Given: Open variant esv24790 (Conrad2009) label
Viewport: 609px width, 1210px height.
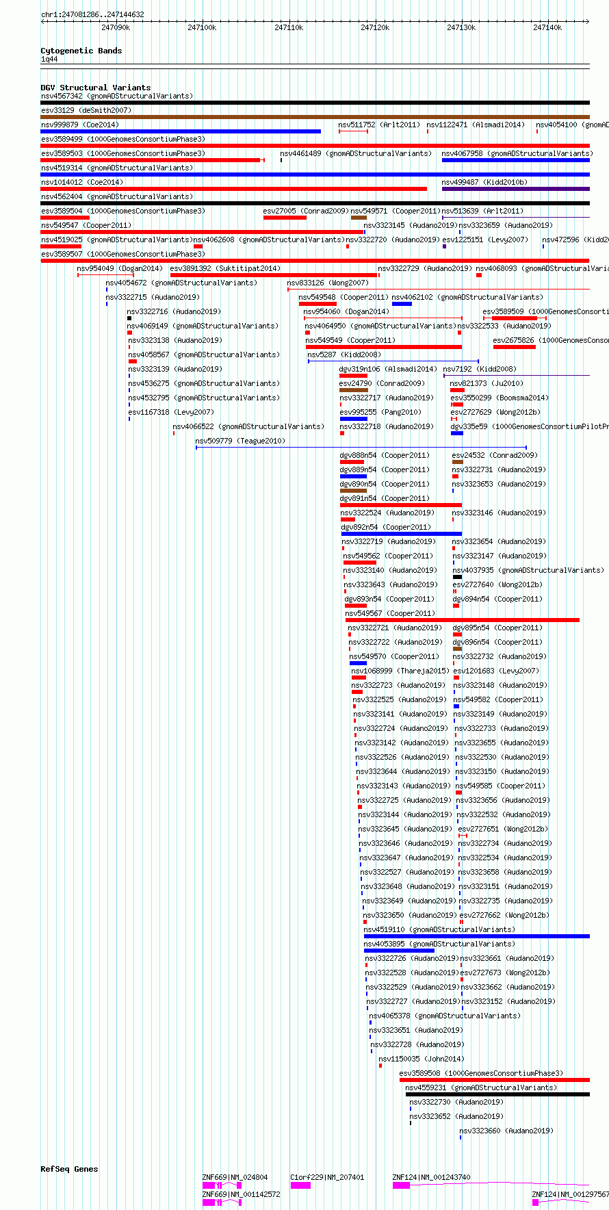Looking at the screenshot, I should [382, 383].
